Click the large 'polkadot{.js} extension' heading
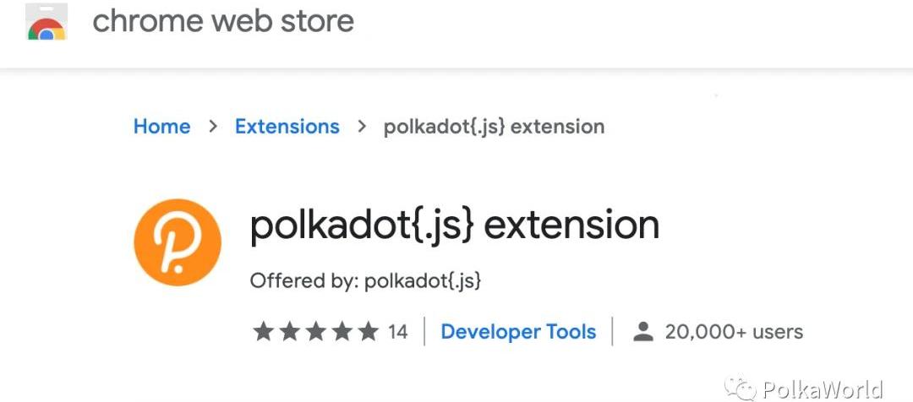This screenshot has height=402, width=913. (x=454, y=225)
